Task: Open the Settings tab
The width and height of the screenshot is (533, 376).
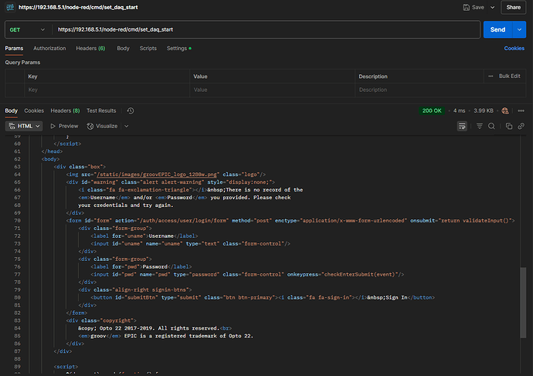Action: click(x=178, y=48)
